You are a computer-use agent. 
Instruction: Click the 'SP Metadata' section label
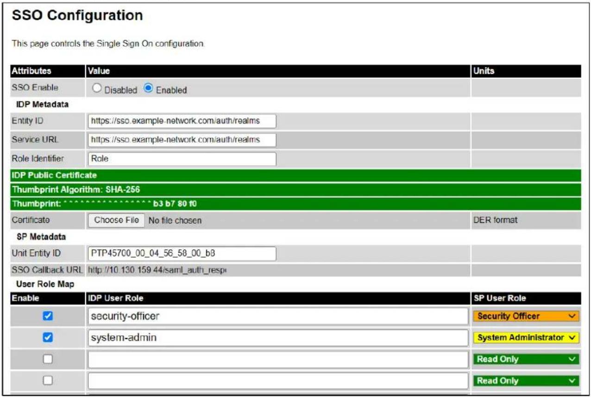click(41, 237)
